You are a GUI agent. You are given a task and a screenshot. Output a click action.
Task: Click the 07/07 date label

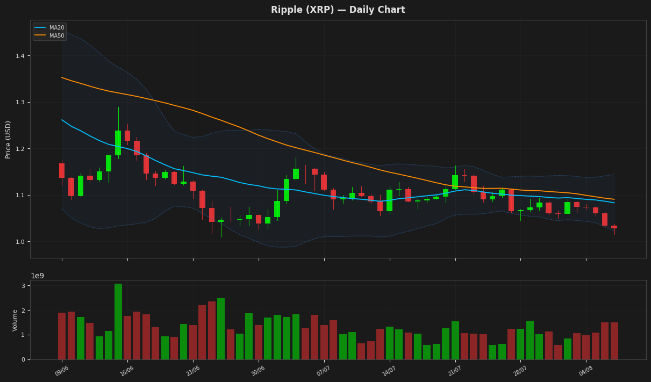point(324,371)
